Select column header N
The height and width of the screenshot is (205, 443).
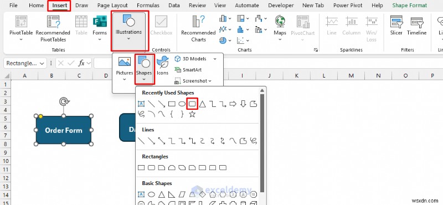378,76
